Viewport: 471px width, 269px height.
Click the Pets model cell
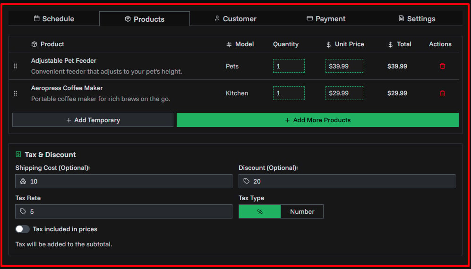tap(232, 66)
